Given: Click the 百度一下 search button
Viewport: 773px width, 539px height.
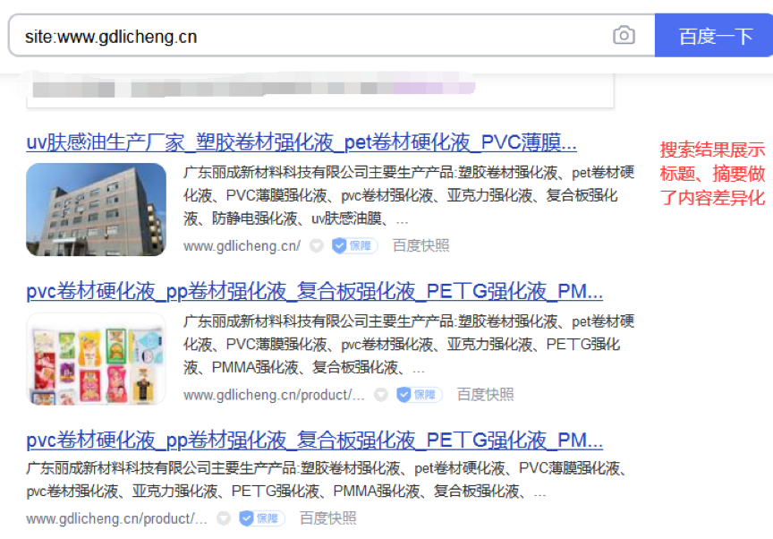Looking at the screenshot, I should click(715, 36).
